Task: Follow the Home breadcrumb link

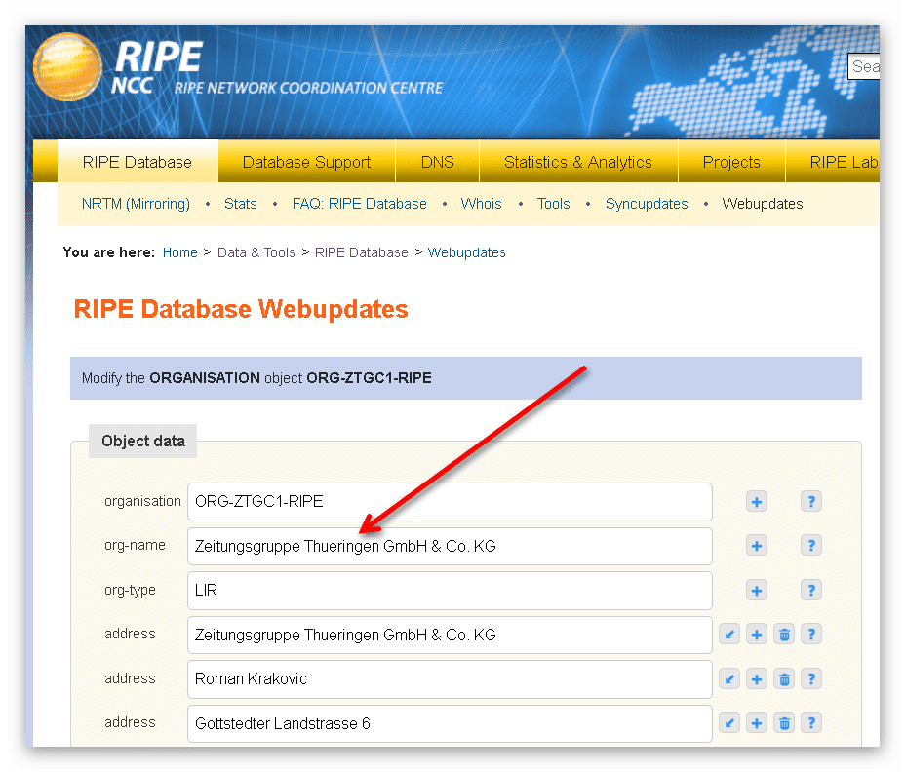Action: 180,252
